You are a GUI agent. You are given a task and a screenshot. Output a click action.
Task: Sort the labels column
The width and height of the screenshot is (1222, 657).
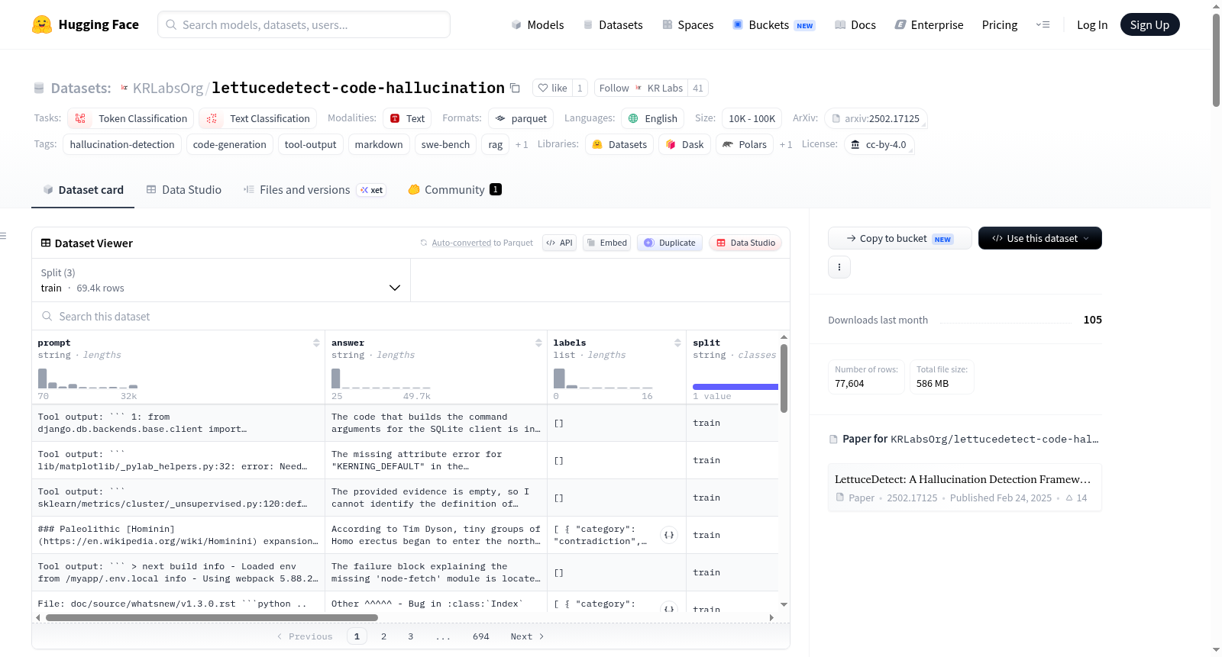[677, 343]
